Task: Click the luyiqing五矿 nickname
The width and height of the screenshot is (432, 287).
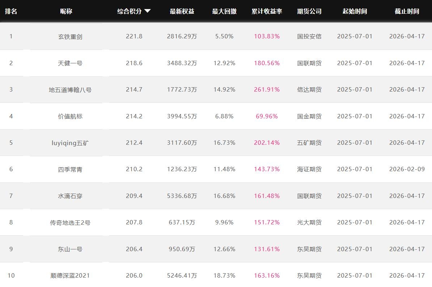Action: (70, 143)
